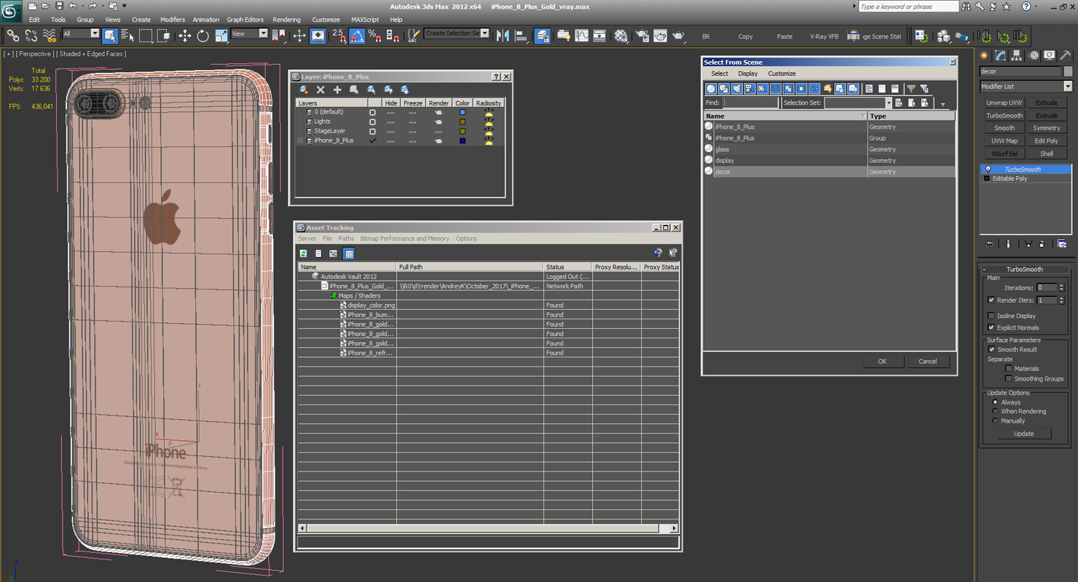1078x582 pixels.
Task: Toggle Explicit Normals checkbox
Action: click(991, 327)
